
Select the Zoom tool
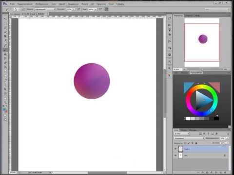click(5, 103)
